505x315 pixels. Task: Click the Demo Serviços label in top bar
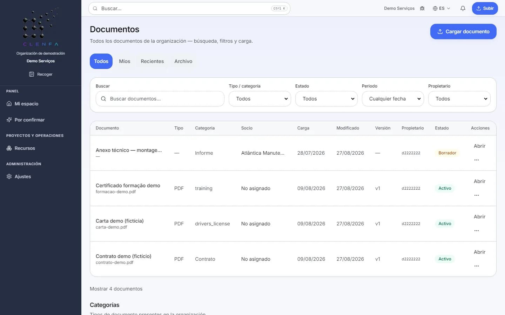[x=399, y=8]
